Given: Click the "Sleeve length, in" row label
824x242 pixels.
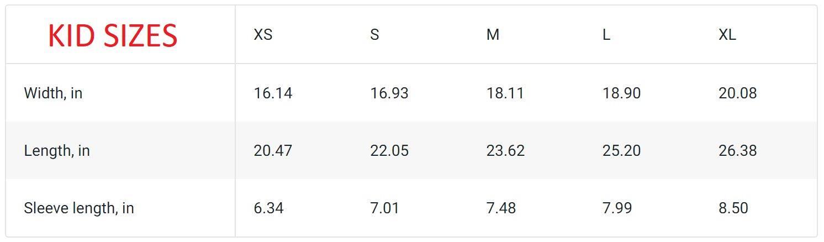Looking at the screenshot, I should [x=79, y=208].
